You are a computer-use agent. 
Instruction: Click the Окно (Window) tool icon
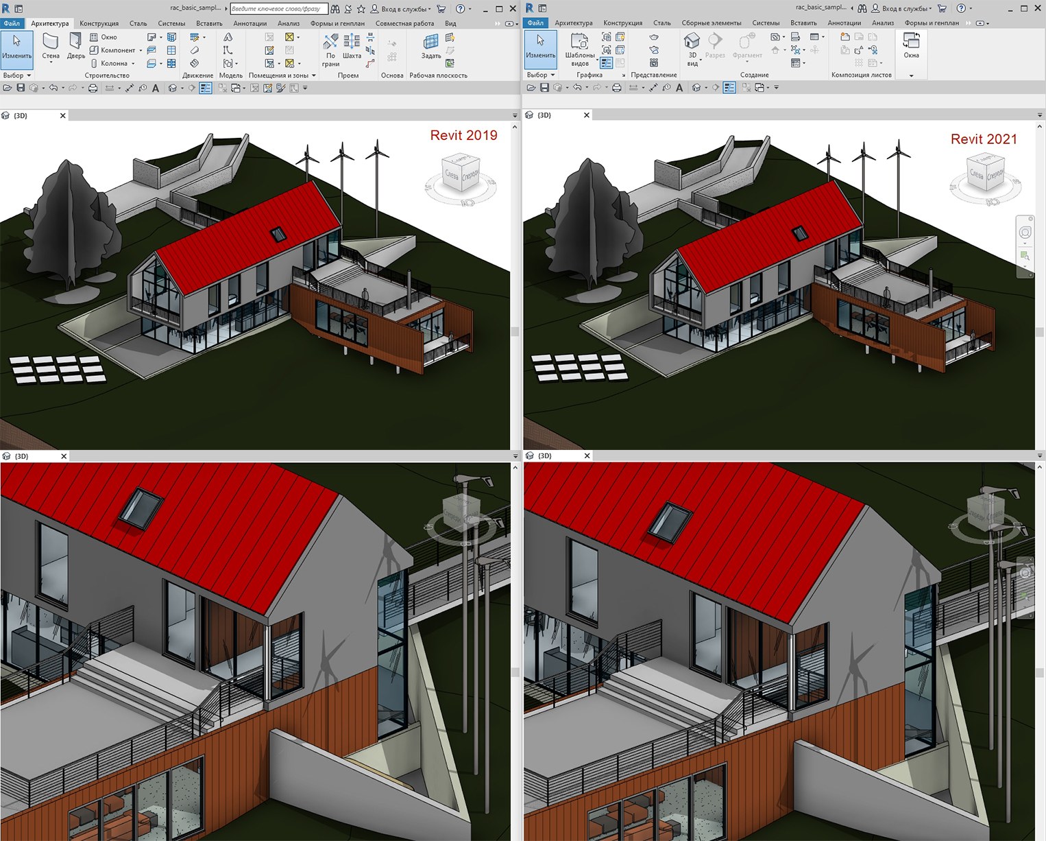point(95,37)
